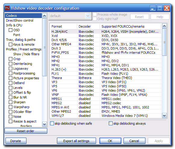Select Info & CPU in sidebar
Viewport: 175px width, 149px height.
tap(14, 25)
